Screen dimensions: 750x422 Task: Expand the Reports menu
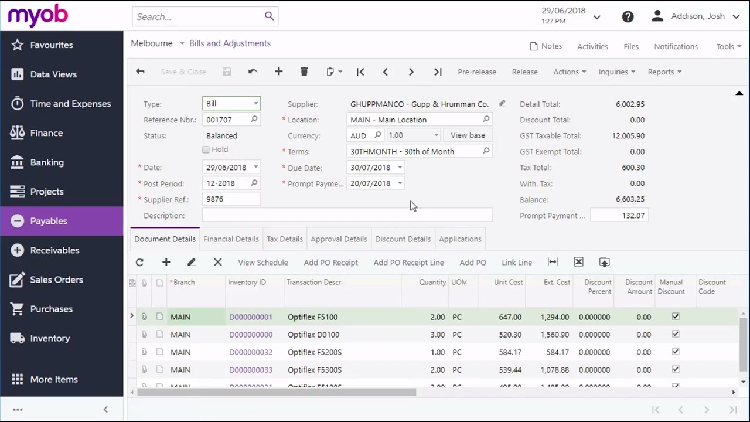[664, 72]
